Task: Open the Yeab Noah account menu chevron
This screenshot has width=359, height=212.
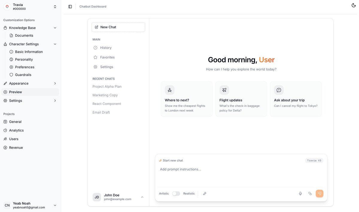Action: pyautogui.click(x=55, y=205)
